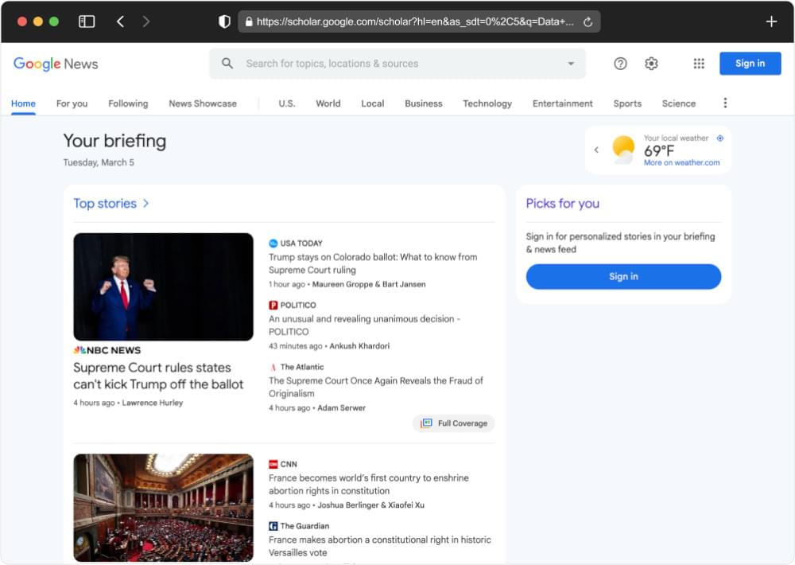
Task: Click the POLITICO source icon
Action: 272,305
